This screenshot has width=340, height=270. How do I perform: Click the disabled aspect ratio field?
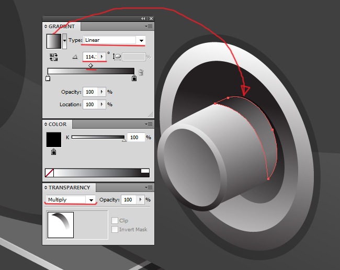point(133,57)
